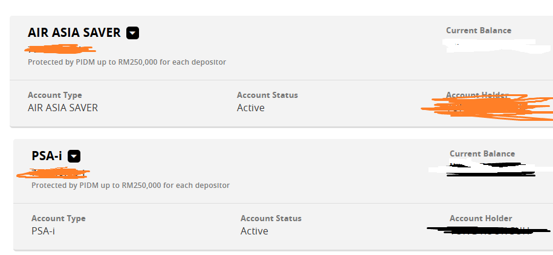553x255 pixels.
Task: Click Current Balance label in PSA-i card
Action: [482, 153]
